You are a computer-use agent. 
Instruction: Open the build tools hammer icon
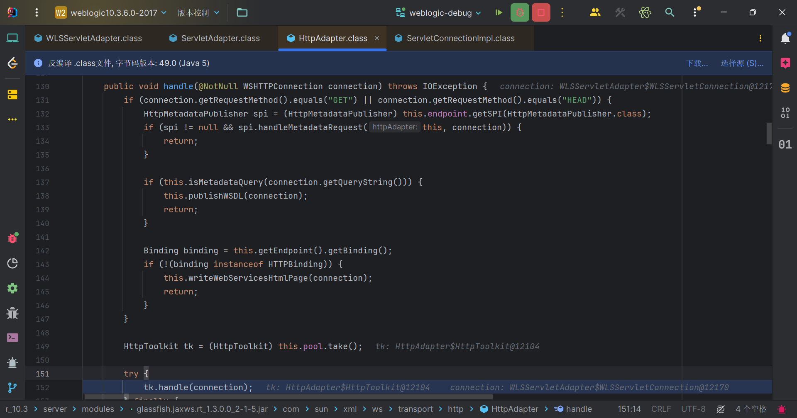click(x=620, y=12)
